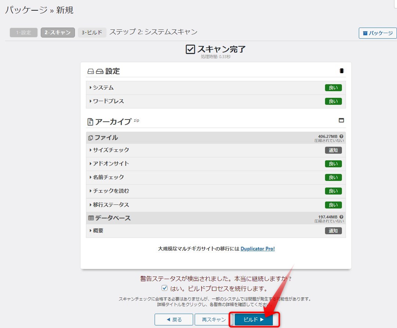Click the 'ステップ 2: システムスキャン' heading
The height and width of the screenshot is (328, 397).
153,32
